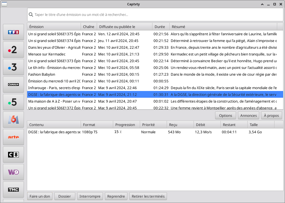Click the Options button
This screenshot has height=203, width=285.
pos(225,115)
